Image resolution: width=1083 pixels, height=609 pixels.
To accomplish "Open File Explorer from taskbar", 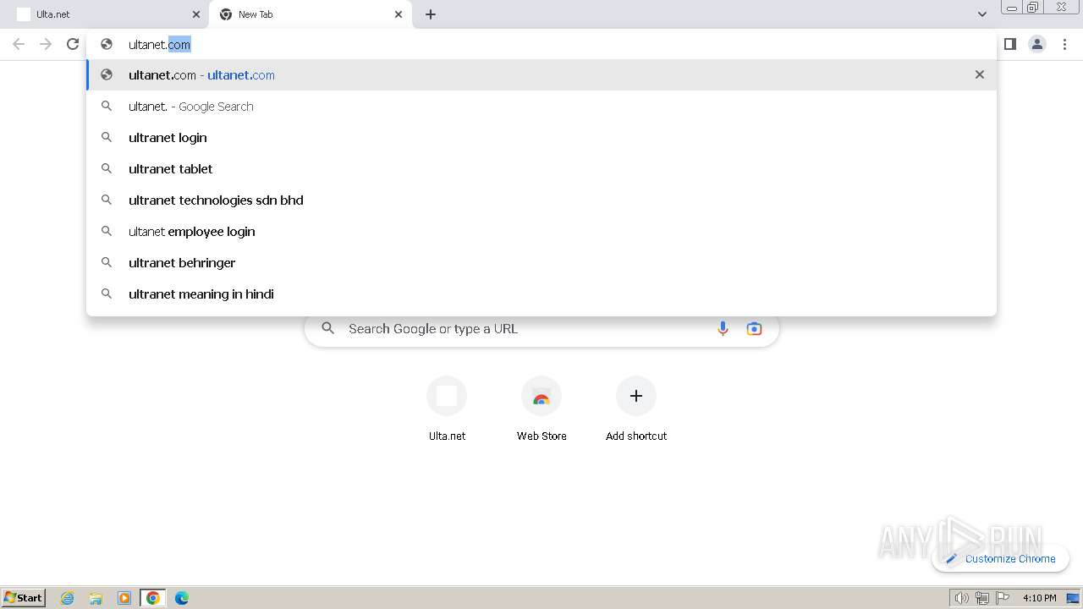I will (96, 598).
